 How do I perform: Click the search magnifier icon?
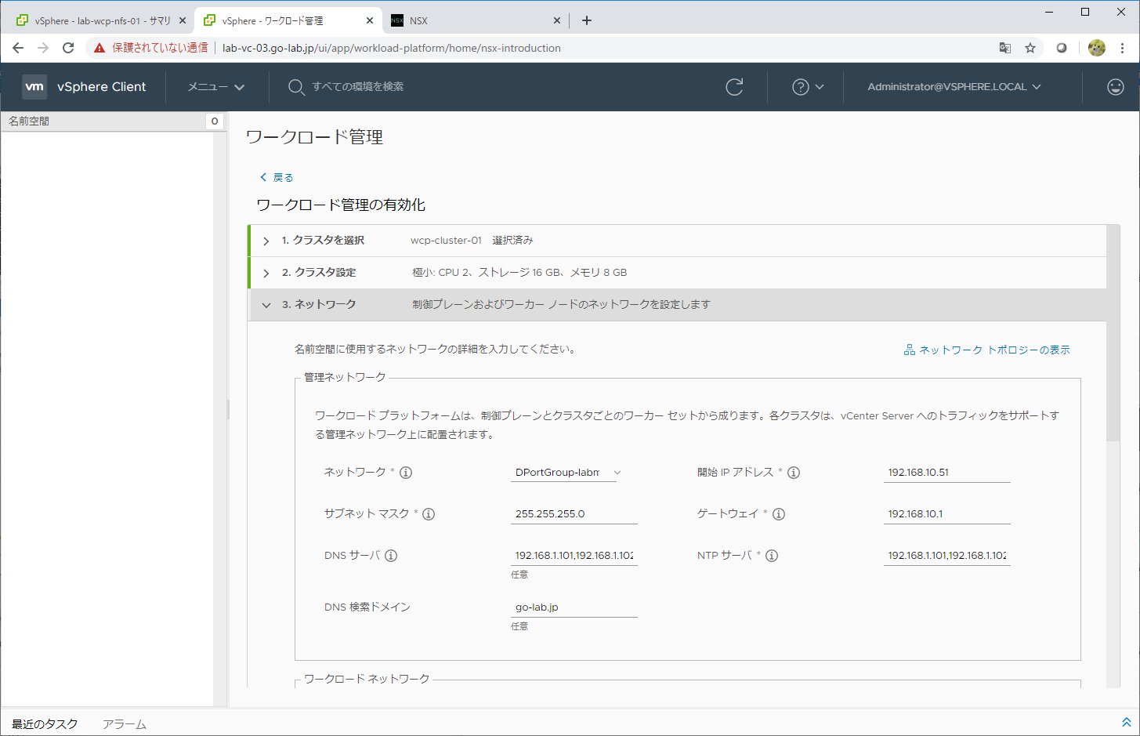point(296,87)
